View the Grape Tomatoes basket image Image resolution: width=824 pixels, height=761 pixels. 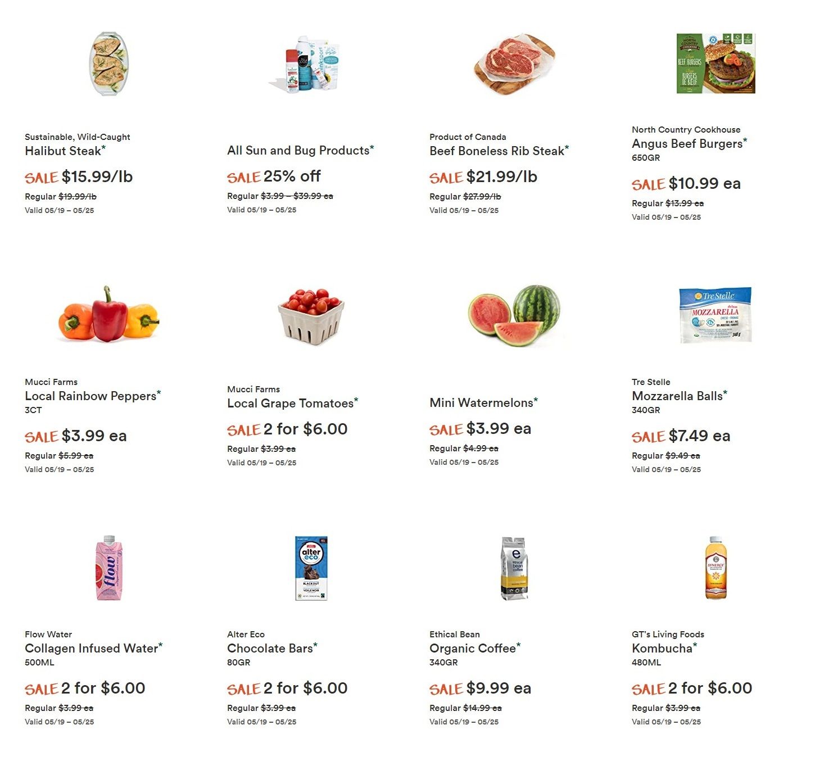(311, 316)
